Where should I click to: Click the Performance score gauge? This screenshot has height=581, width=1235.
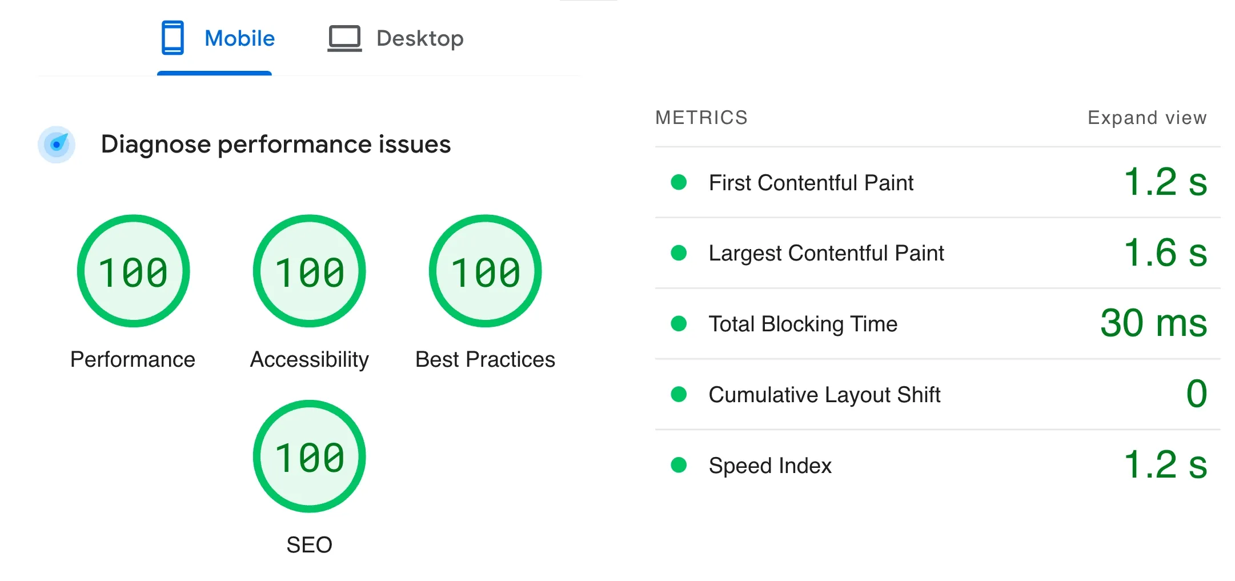click(x=133, y=271)
